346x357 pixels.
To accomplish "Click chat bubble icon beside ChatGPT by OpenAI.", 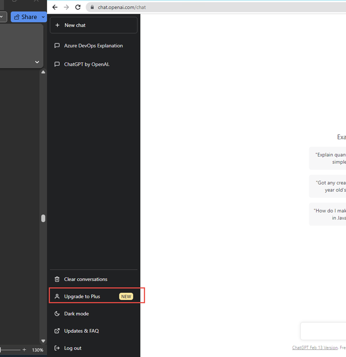I will 57,65.
